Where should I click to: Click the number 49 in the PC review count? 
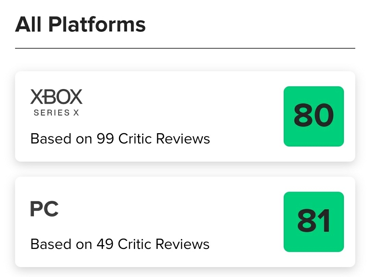(x=105, y=244)
